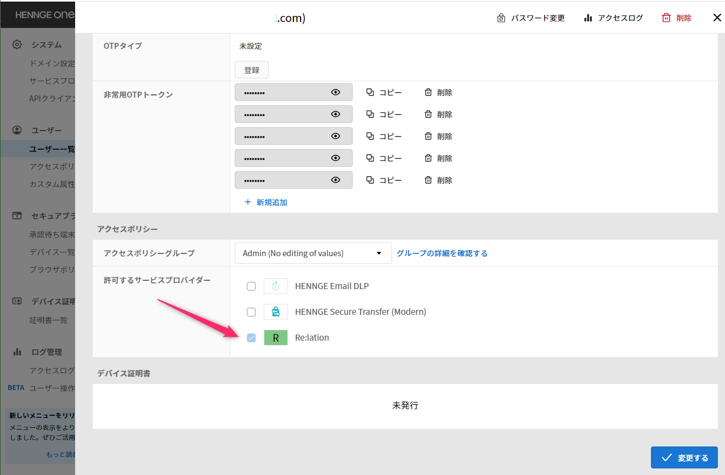Enable the HENNGE Email DLP checkbox

[251, 286]
